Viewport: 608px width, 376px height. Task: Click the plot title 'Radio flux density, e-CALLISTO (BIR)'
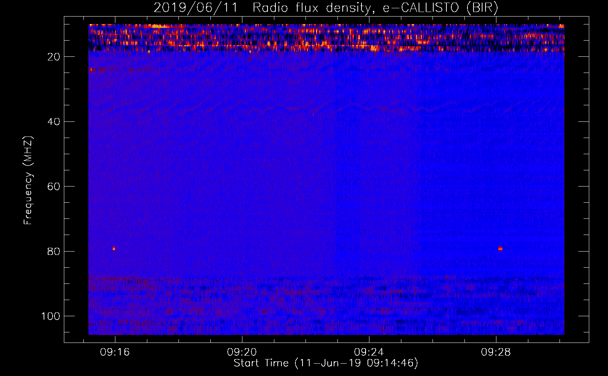375,8
